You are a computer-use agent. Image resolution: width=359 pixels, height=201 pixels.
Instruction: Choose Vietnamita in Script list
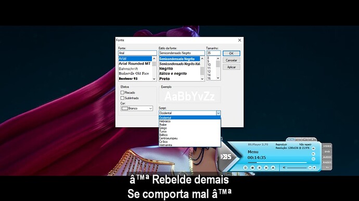click(189, 145)
